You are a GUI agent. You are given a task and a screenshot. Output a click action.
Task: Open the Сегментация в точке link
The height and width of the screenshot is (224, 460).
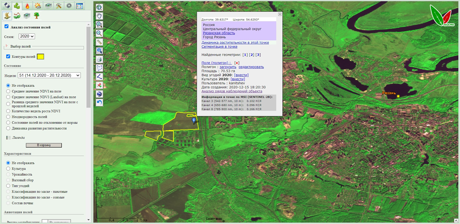point(219,46)
